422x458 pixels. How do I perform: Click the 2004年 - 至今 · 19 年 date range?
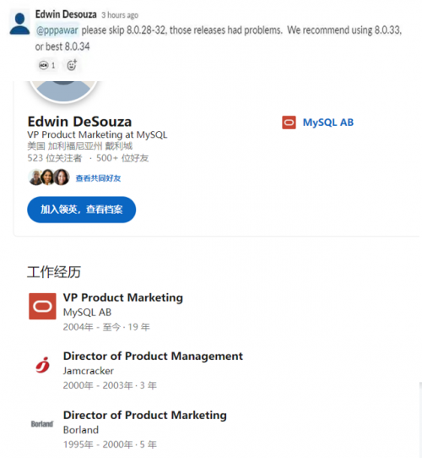(106, 327)
